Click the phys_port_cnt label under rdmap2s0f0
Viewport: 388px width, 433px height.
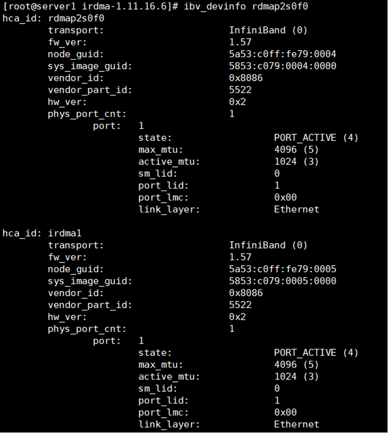87,114
